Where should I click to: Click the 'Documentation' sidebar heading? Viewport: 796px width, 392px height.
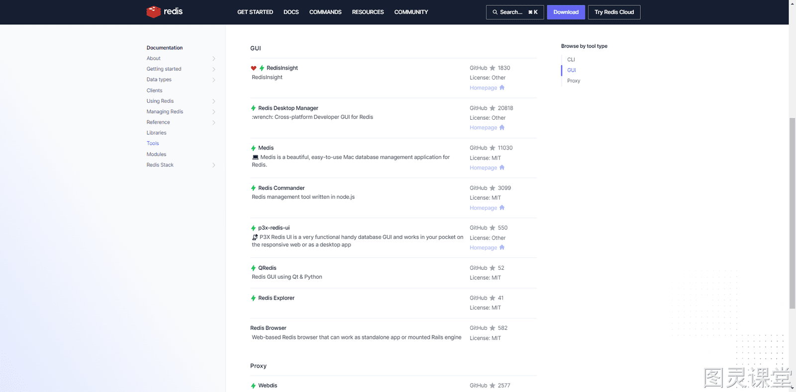(x=165, y=48)
